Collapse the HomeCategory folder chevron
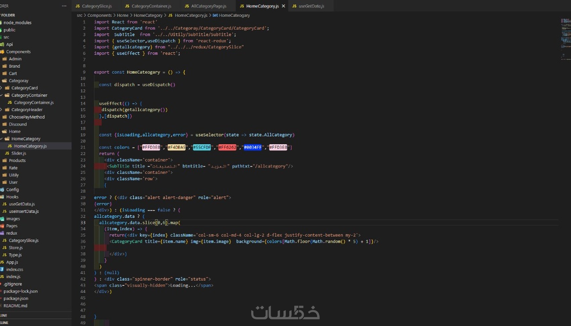Viewport: 571px width, 326px height. (1, 139)
